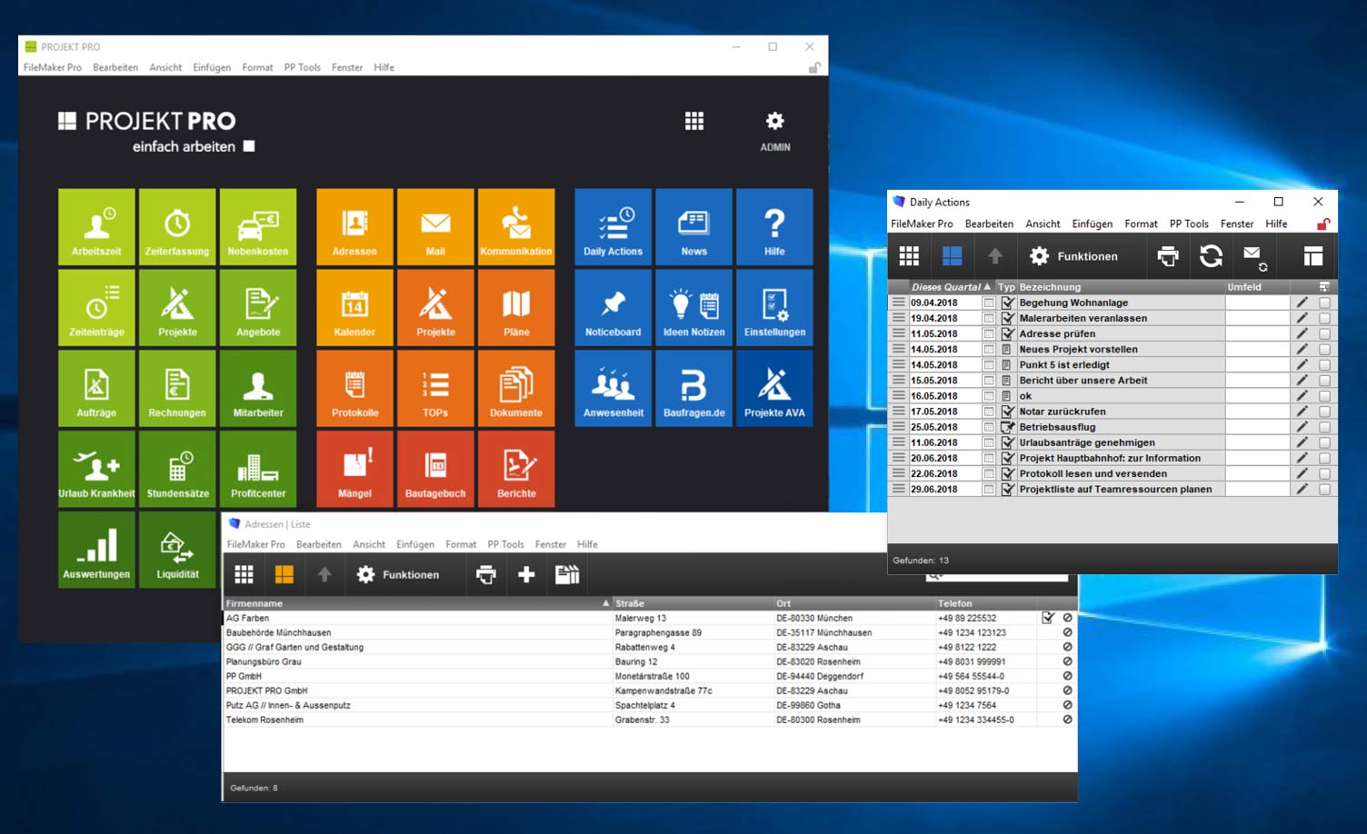
Task: Print the Daily Actions list
Action: (1168, 256)
